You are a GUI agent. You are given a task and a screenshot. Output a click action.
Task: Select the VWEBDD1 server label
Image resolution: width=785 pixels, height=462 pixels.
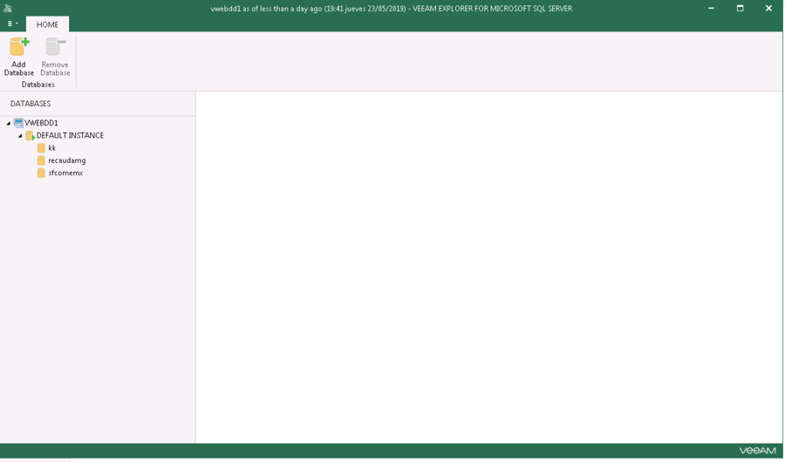click(42, 124)
